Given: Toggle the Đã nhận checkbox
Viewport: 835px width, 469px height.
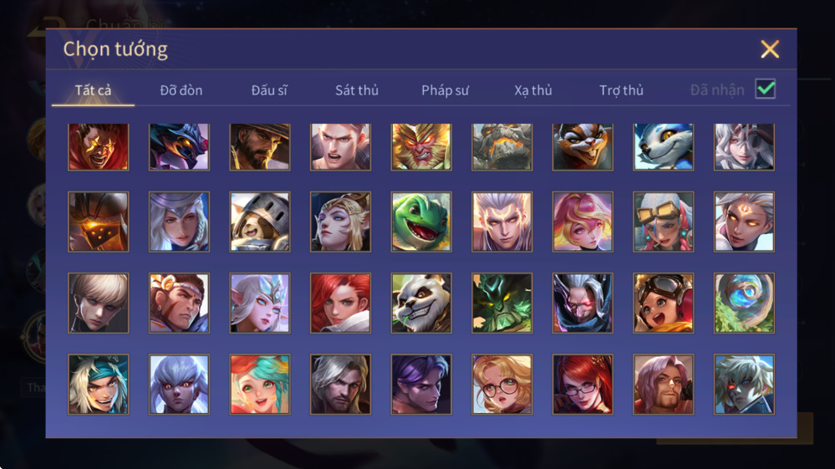Looking at the screenshot, I should 766,89.
